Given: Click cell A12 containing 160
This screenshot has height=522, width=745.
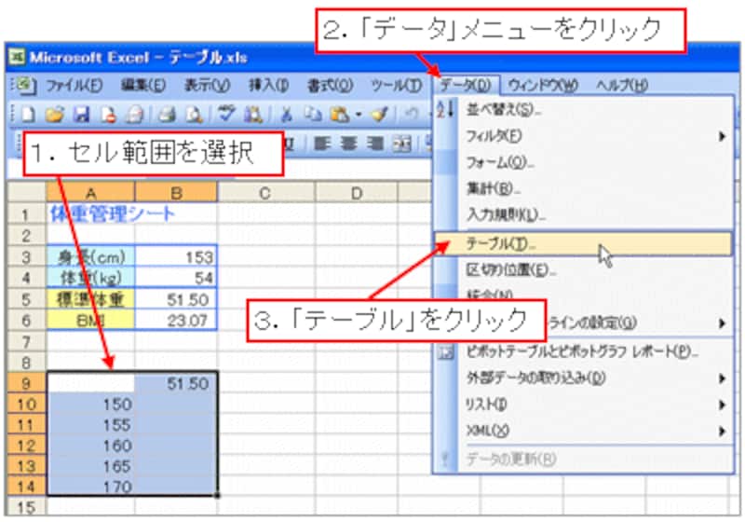Looking at the screenshot, I should (90, 446).
